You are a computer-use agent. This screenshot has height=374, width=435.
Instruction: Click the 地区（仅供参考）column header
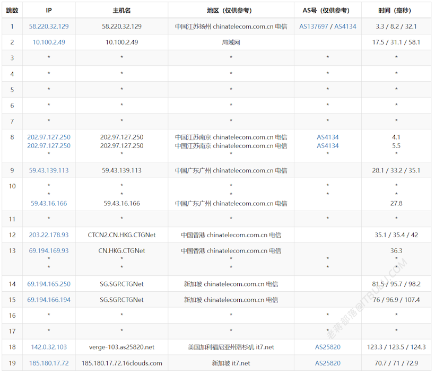coord(231,10)
